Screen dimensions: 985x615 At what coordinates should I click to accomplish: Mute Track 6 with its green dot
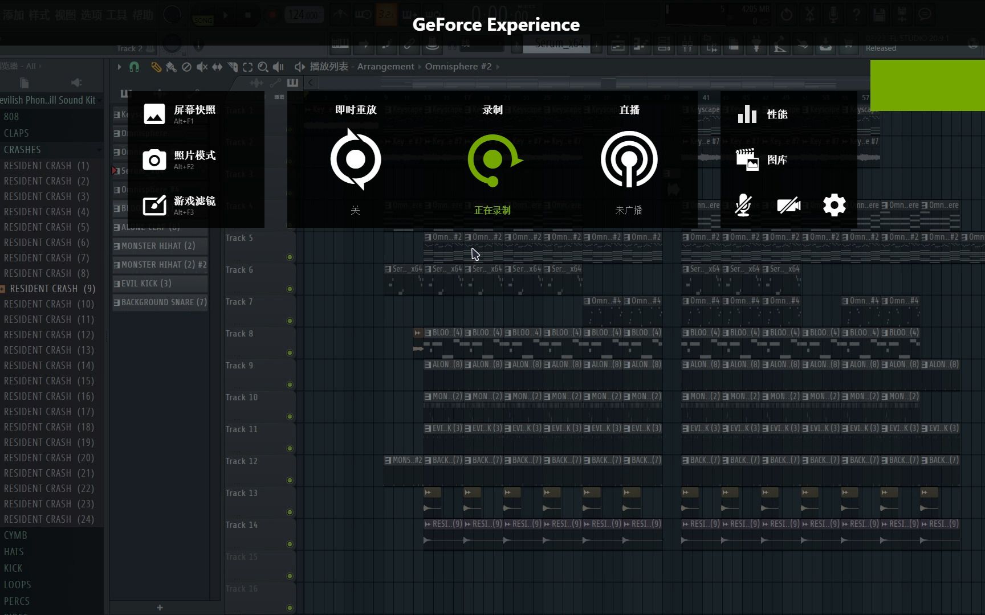point(290,289)
